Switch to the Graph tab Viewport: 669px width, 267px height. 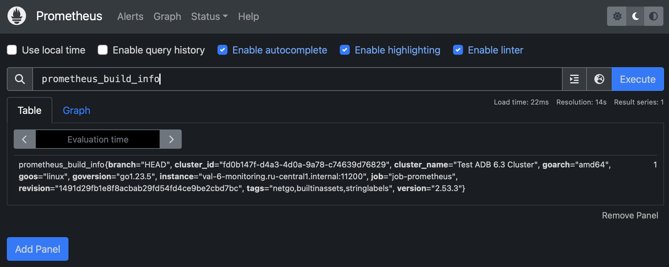tap(77, 110)
